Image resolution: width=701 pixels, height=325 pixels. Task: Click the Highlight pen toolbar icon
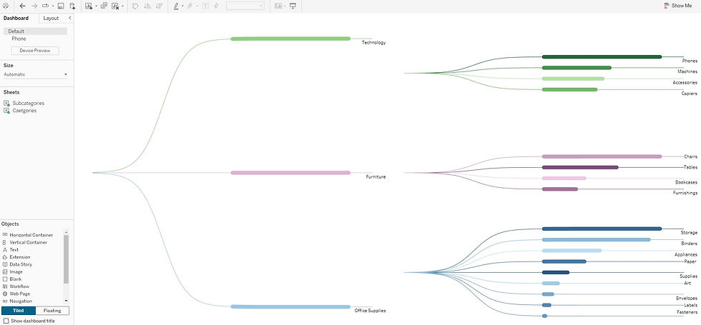click(x=176, y=6)
